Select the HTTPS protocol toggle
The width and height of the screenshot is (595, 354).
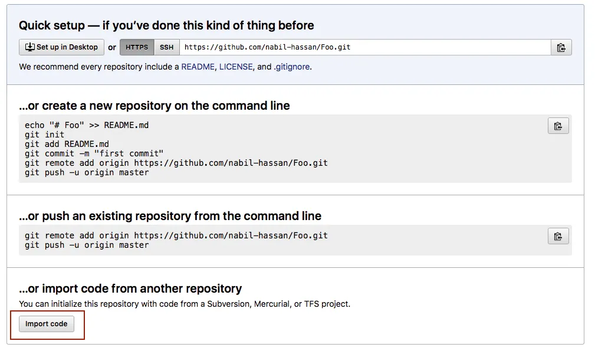coord(137,47)
